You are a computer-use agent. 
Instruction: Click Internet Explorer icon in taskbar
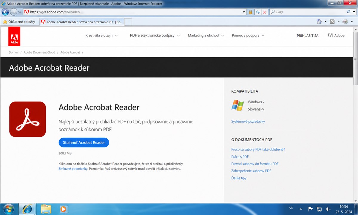click(x=27, y=209)
